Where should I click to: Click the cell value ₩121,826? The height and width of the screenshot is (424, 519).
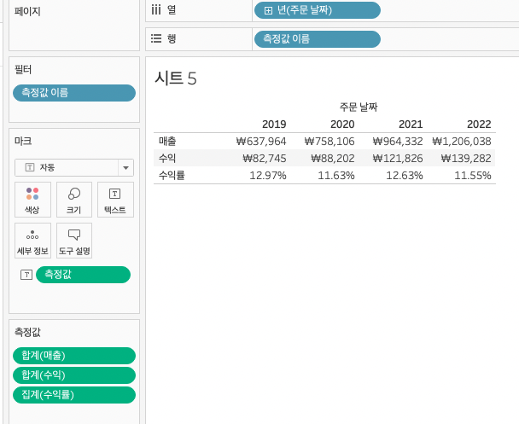[x=398, y=159]
